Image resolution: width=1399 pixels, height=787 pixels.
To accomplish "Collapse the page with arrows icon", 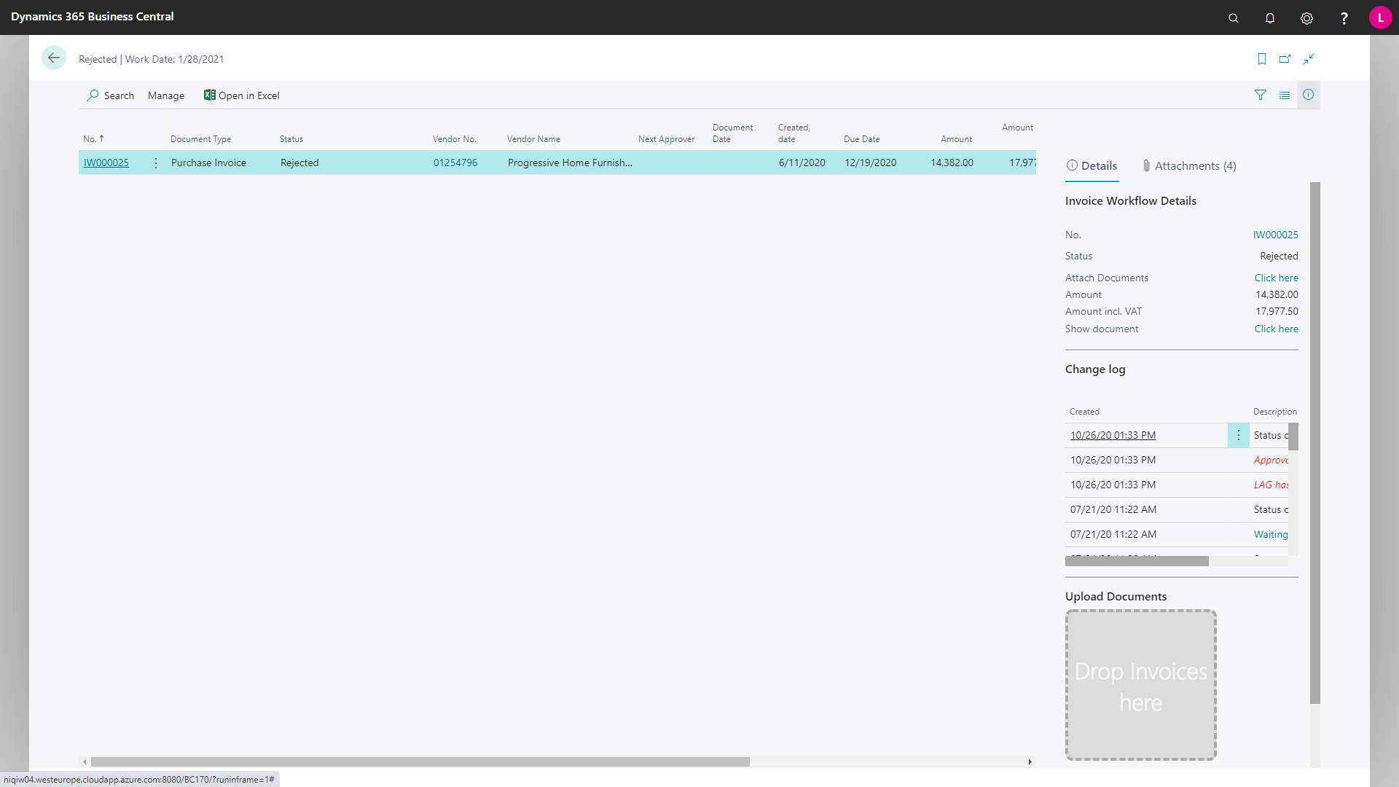I will coord(1309,59).
